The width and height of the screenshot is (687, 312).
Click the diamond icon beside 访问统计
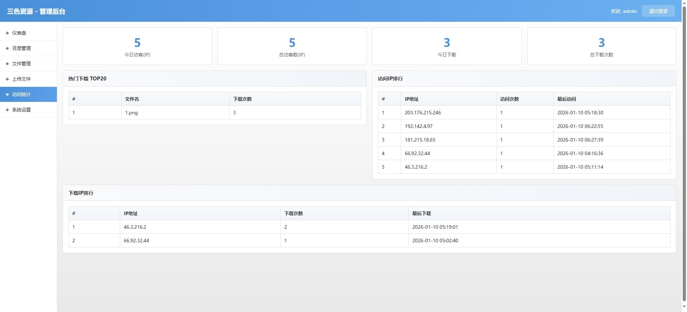7,94
